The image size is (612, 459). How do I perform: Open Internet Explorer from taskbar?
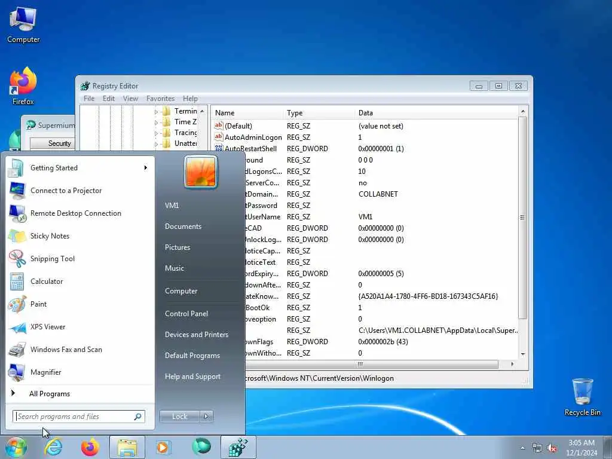point(53,447)
